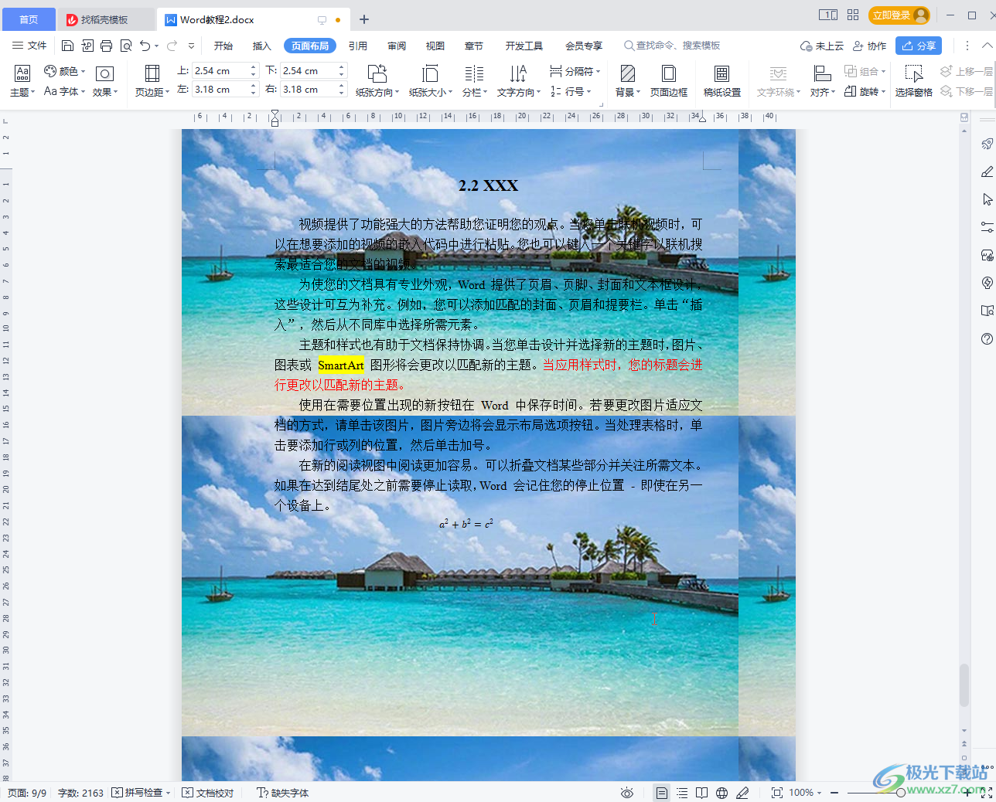Click the pen icon in right sidebar
The width and height of the screenshot is (996, 802).
click(x=987, y=172)
